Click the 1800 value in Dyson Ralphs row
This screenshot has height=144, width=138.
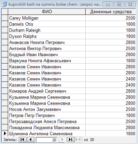110,36
